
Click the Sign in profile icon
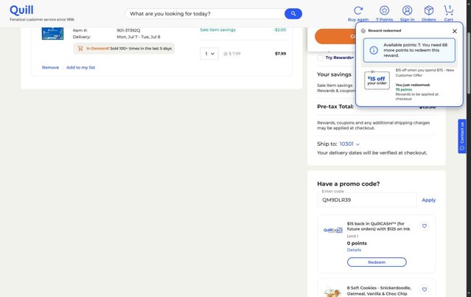(407, 10)
